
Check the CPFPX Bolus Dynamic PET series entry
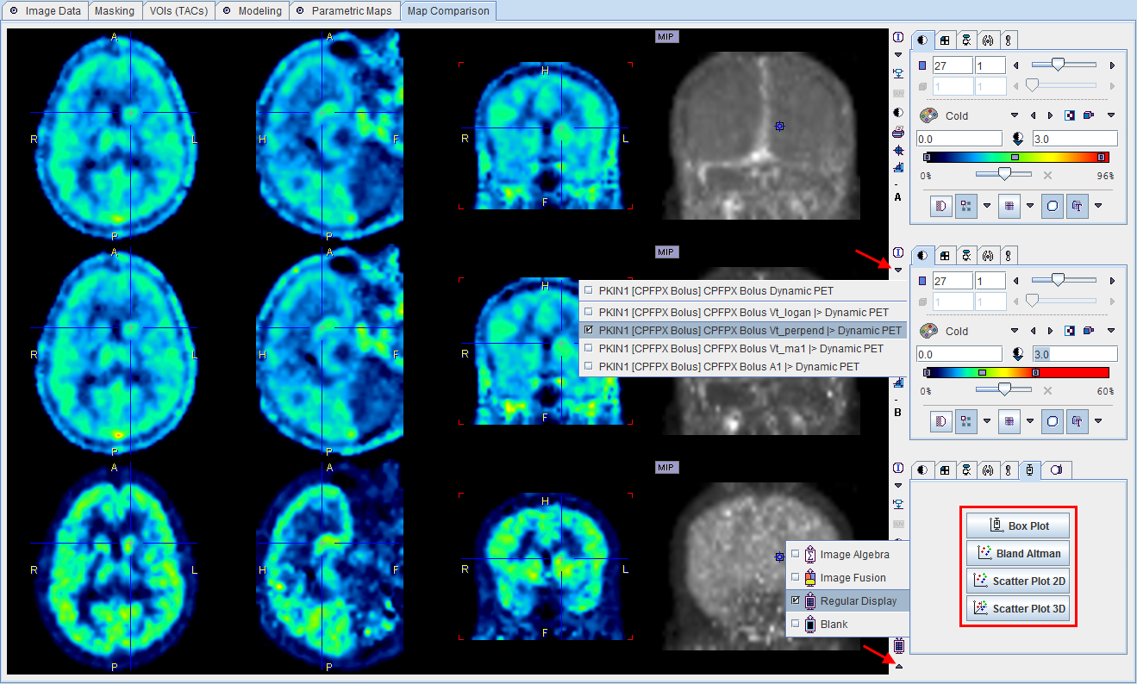(x=743, y=290)
